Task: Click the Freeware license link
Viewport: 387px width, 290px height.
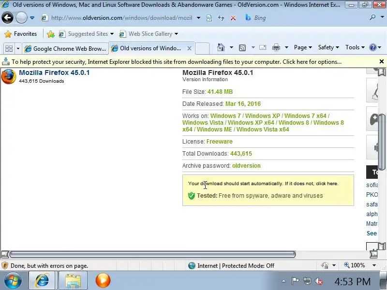Action: pos(220,142)
